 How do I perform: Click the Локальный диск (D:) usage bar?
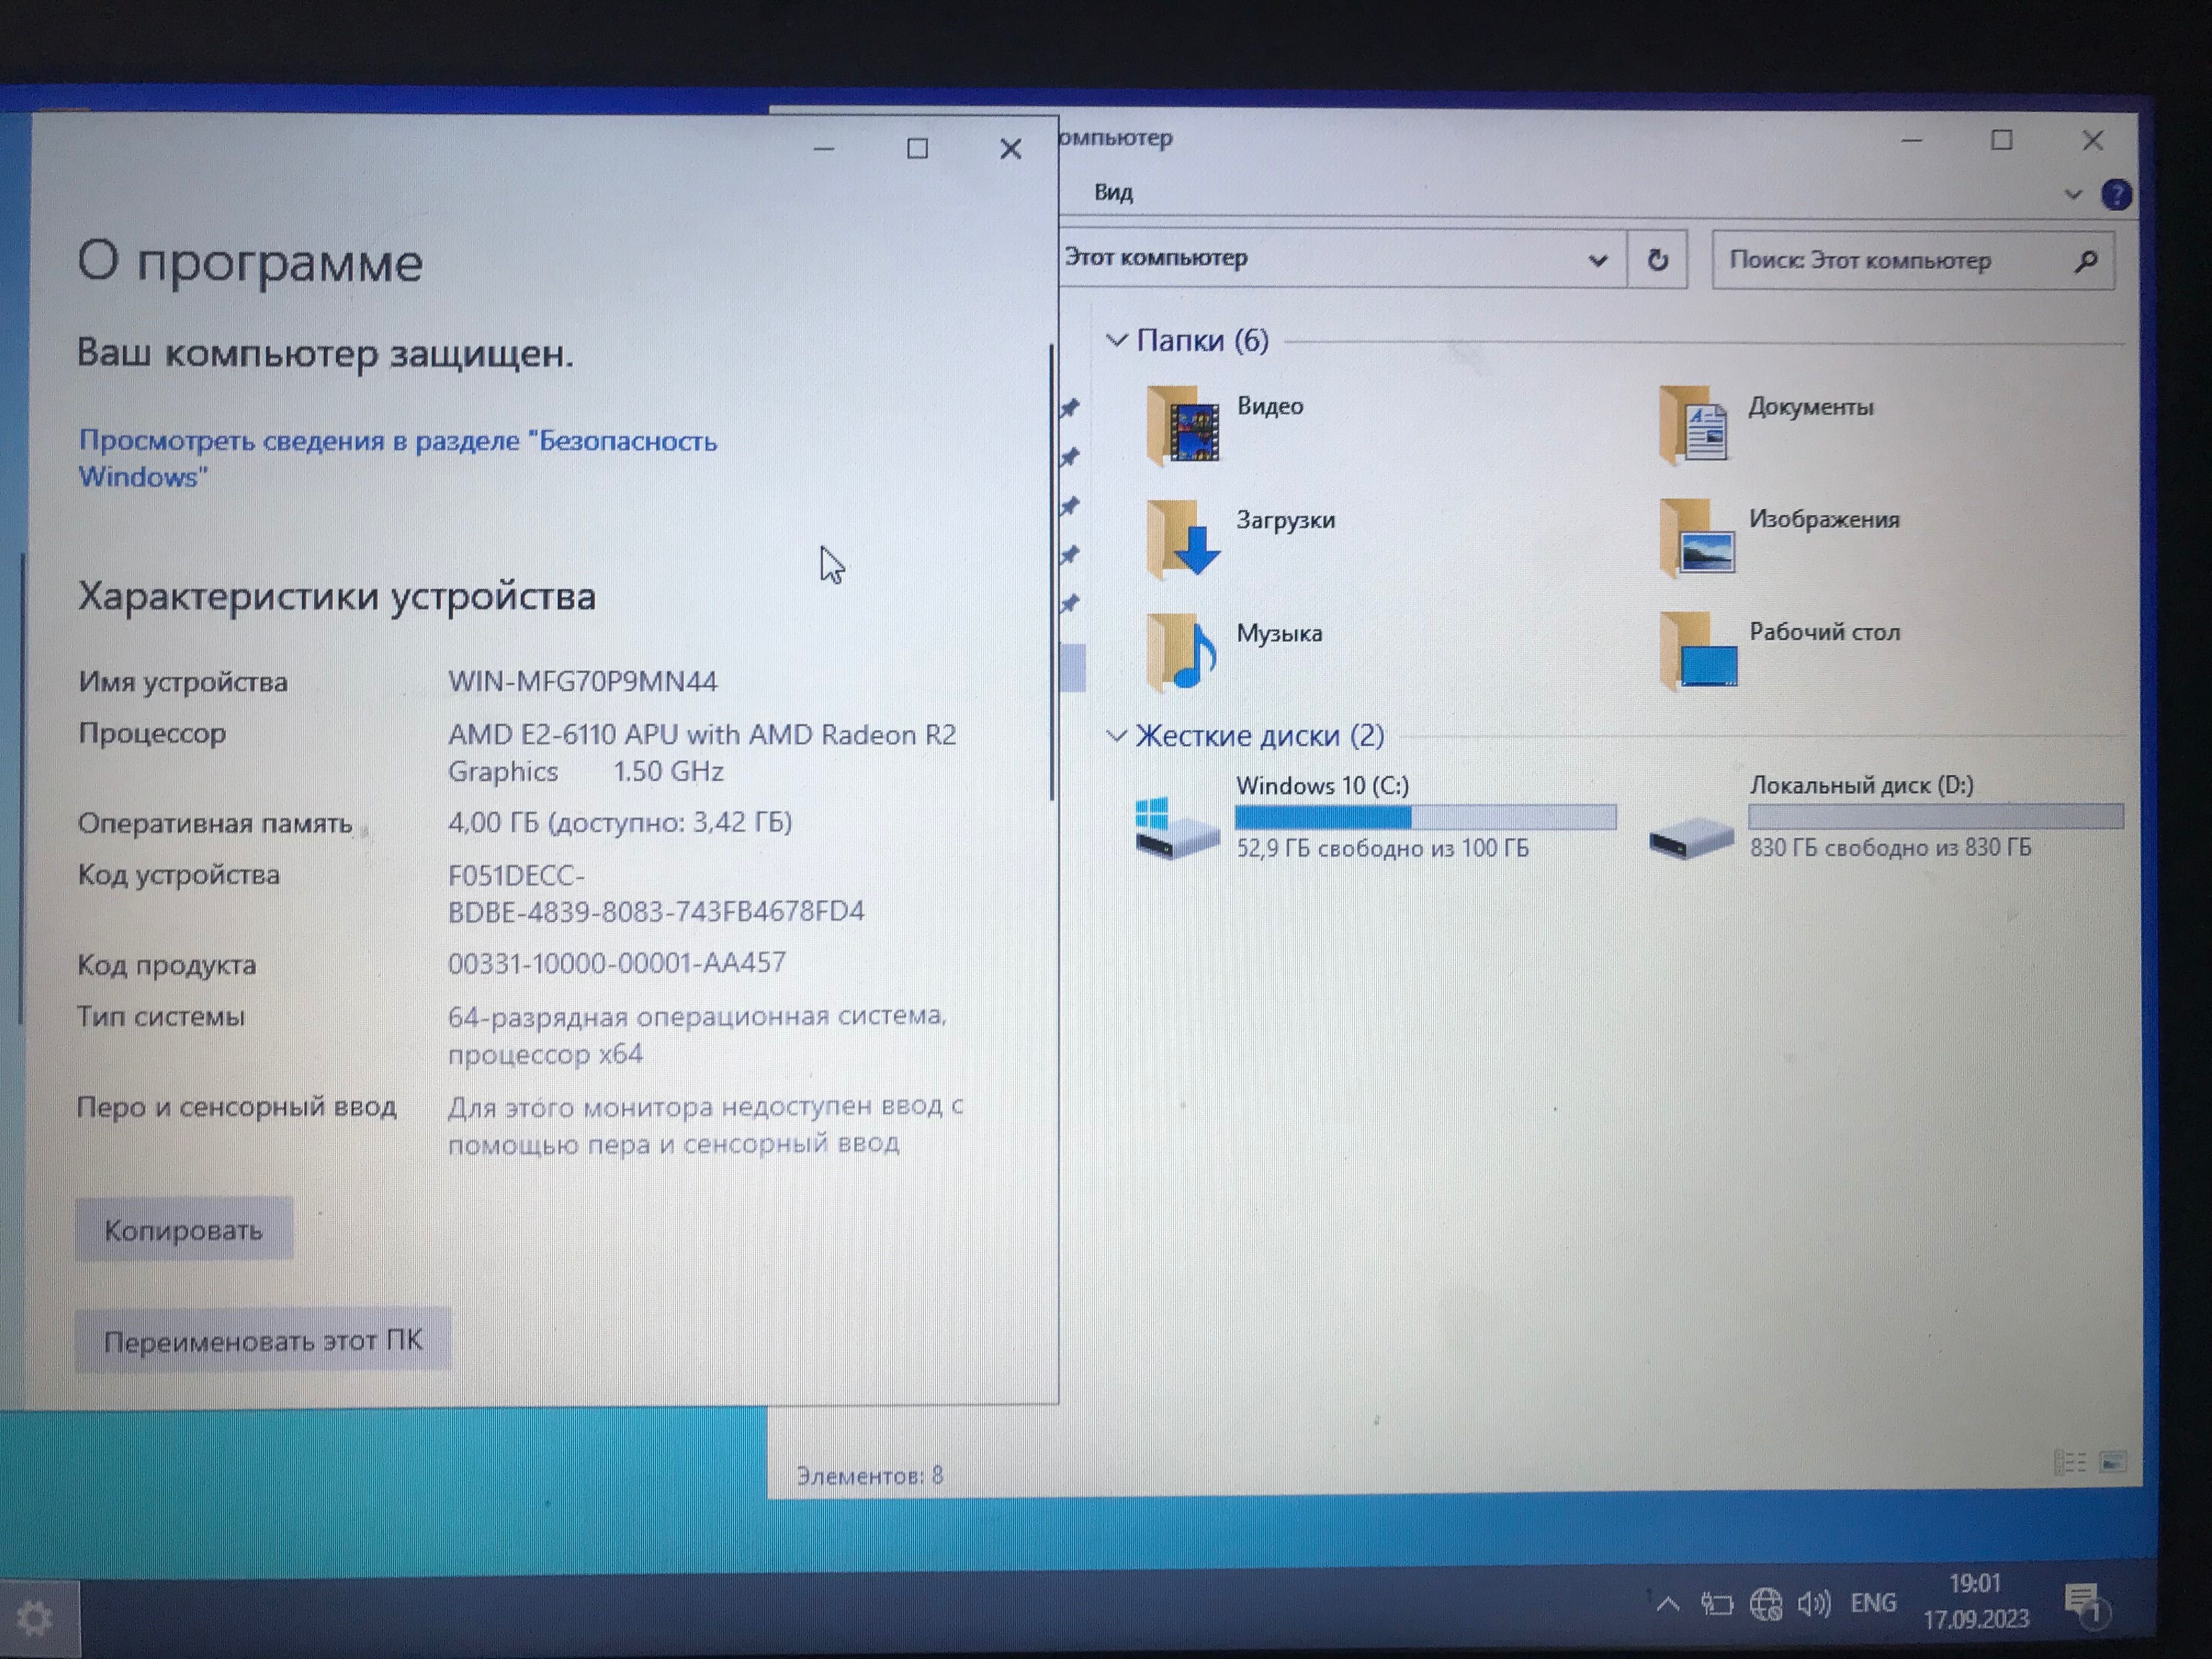pos(1935,817)
